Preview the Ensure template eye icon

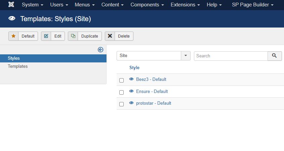click(131, 91)
